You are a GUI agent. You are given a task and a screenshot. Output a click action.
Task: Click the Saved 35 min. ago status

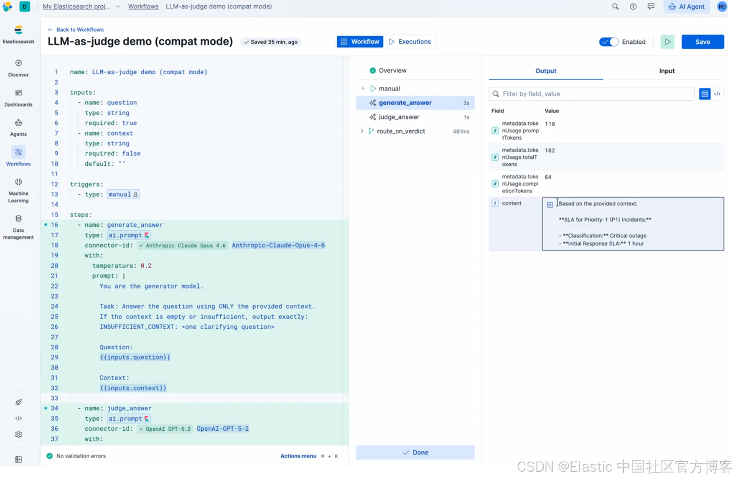point(271,42)
